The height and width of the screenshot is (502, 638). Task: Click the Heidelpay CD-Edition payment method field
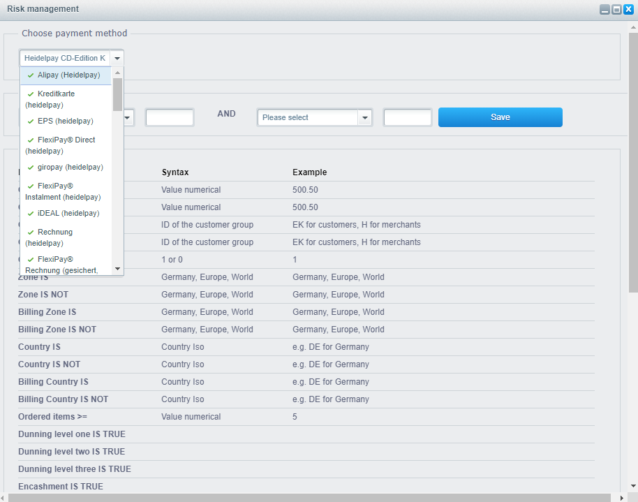[x=65, y=58]
